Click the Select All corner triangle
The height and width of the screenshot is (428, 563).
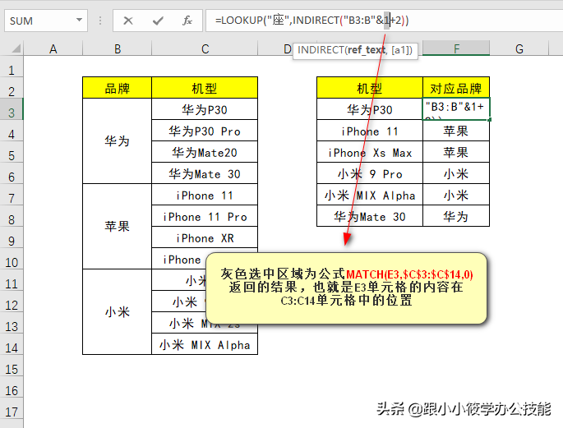pos(16,48)
